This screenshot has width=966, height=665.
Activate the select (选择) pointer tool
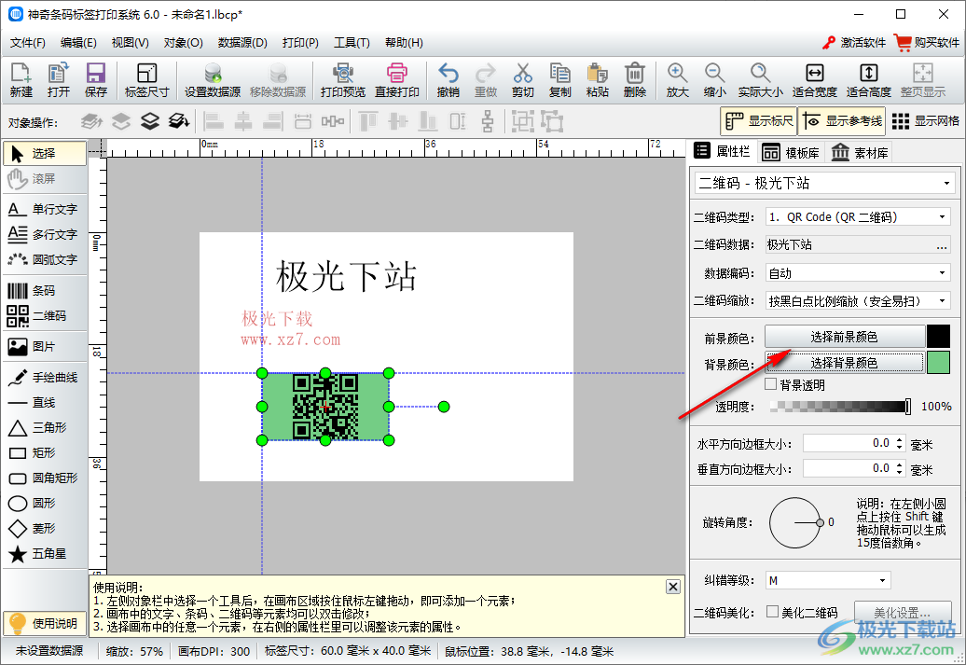pyautogui.click(x=45, y=154)
